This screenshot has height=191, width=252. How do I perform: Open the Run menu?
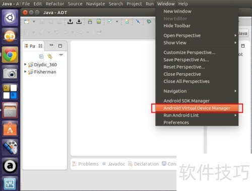point(150,4)
